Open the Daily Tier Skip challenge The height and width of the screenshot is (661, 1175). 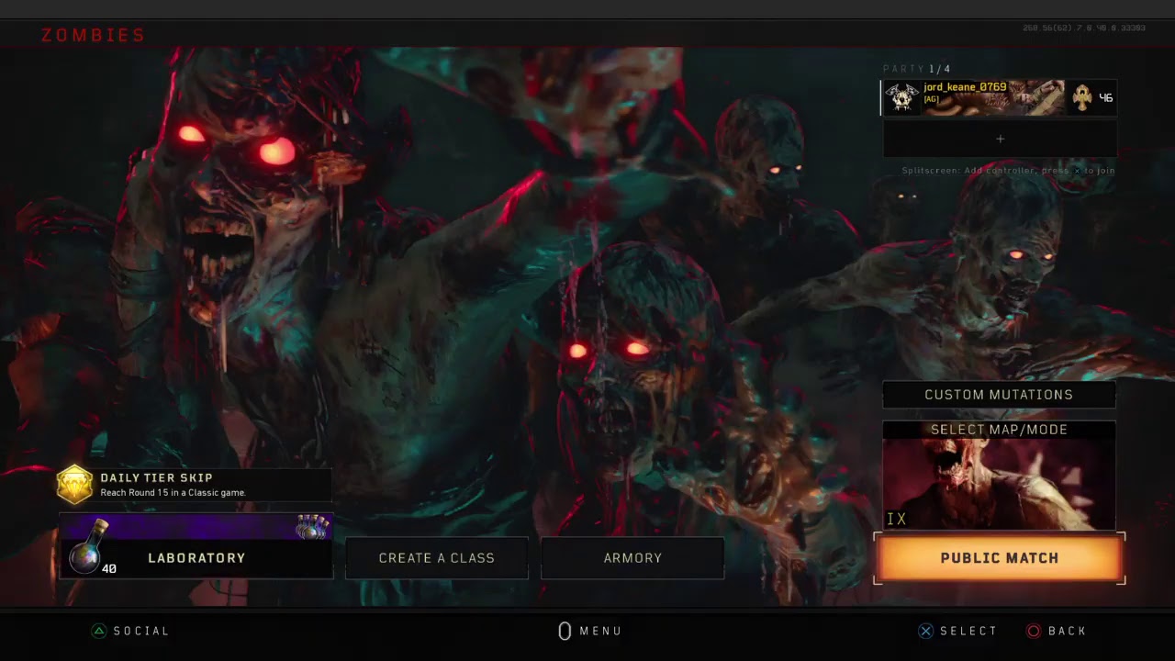point(195,485)
